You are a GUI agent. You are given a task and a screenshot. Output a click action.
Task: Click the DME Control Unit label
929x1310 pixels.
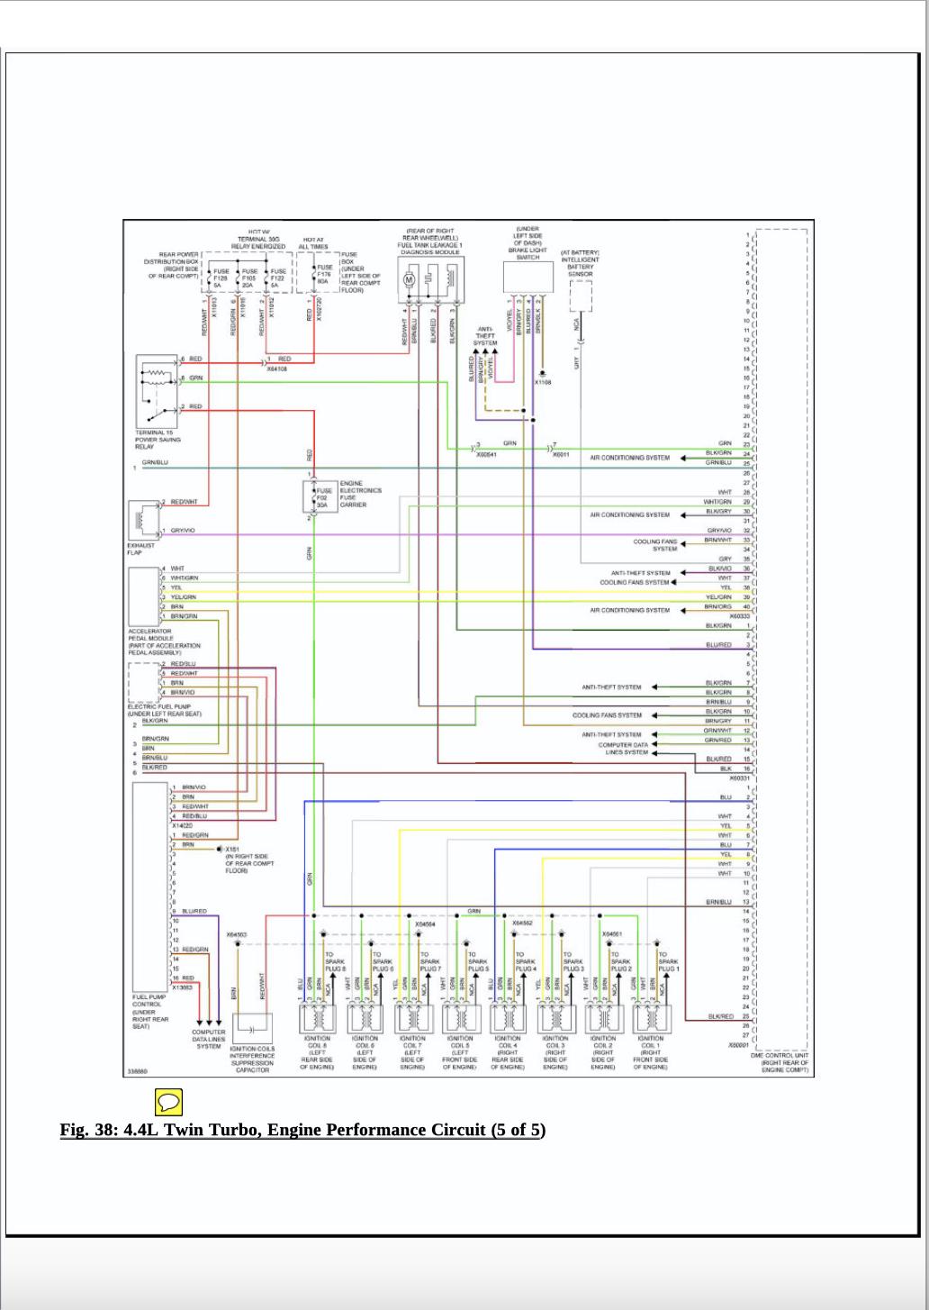pos(780,1062)
